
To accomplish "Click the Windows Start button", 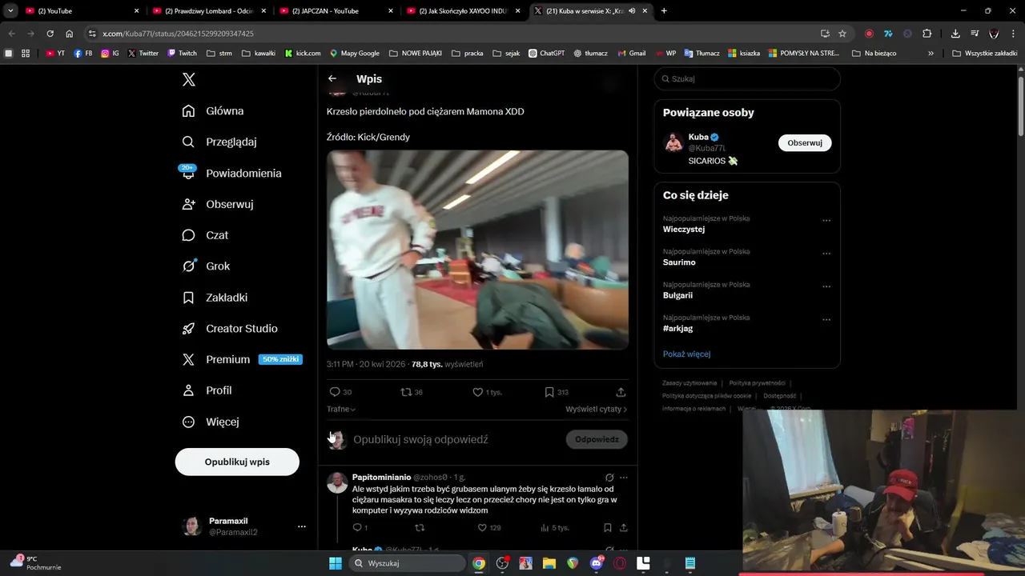I will (x=336, y=563).
